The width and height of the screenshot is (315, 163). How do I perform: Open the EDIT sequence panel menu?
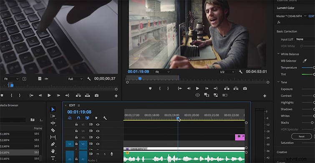tap(79, 105)
